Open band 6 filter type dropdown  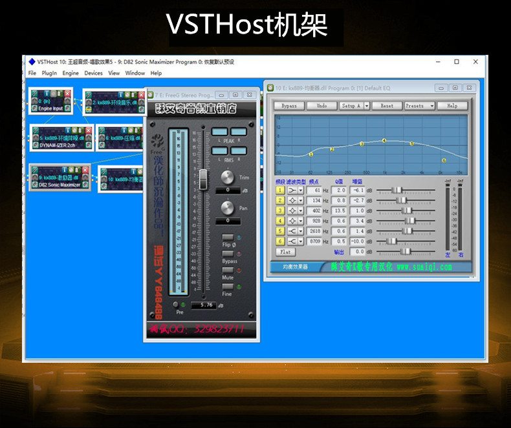pos(301,241)
